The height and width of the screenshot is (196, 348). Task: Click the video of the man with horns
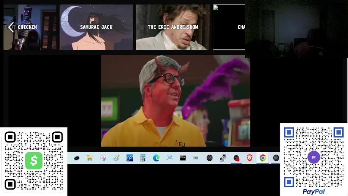[175, 101]
